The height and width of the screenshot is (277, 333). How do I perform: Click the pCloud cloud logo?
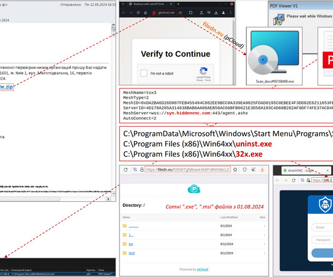[194, 189]
